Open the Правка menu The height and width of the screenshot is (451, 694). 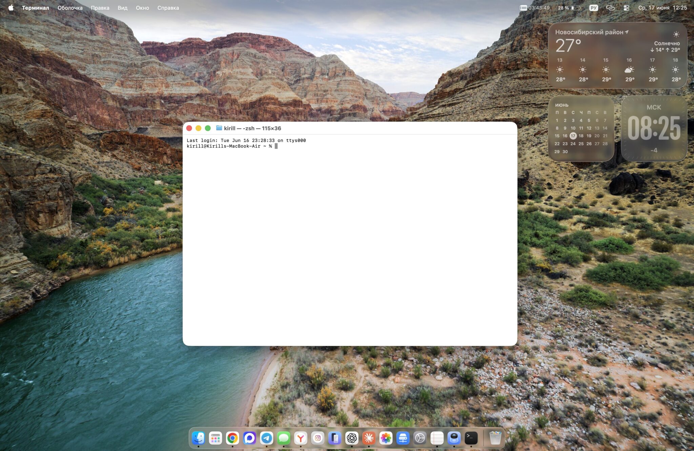click(x=100, y=8)
